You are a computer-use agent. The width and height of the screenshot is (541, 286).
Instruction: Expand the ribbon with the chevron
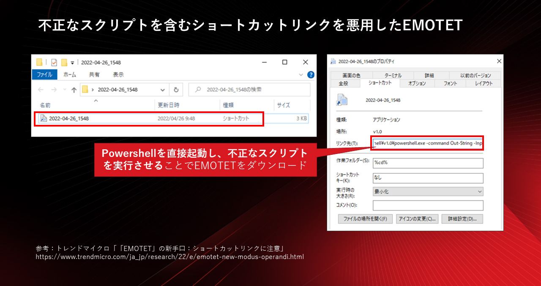301,75
